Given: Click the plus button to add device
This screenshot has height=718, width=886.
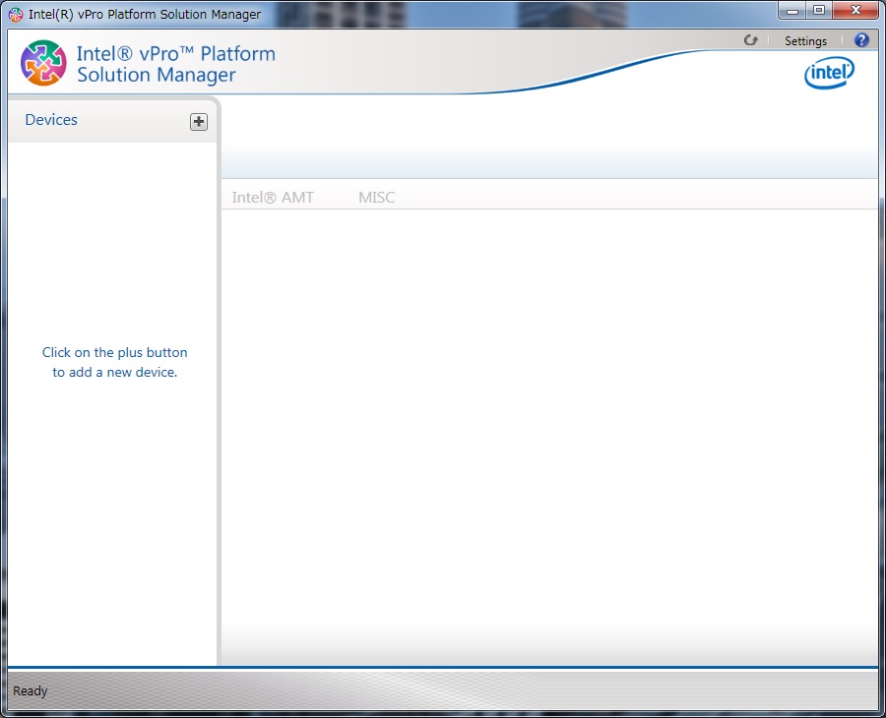Looking at the screenshot, I should point(198,121).
